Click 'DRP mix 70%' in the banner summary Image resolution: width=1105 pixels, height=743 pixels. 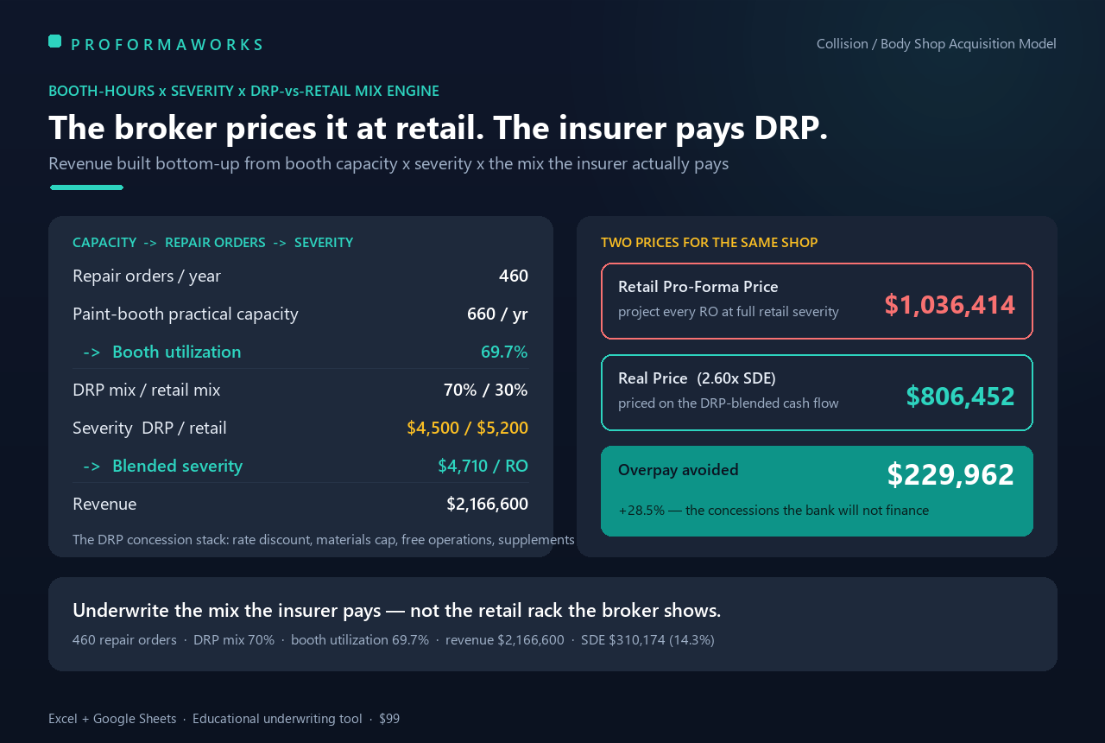pos(234,640)
